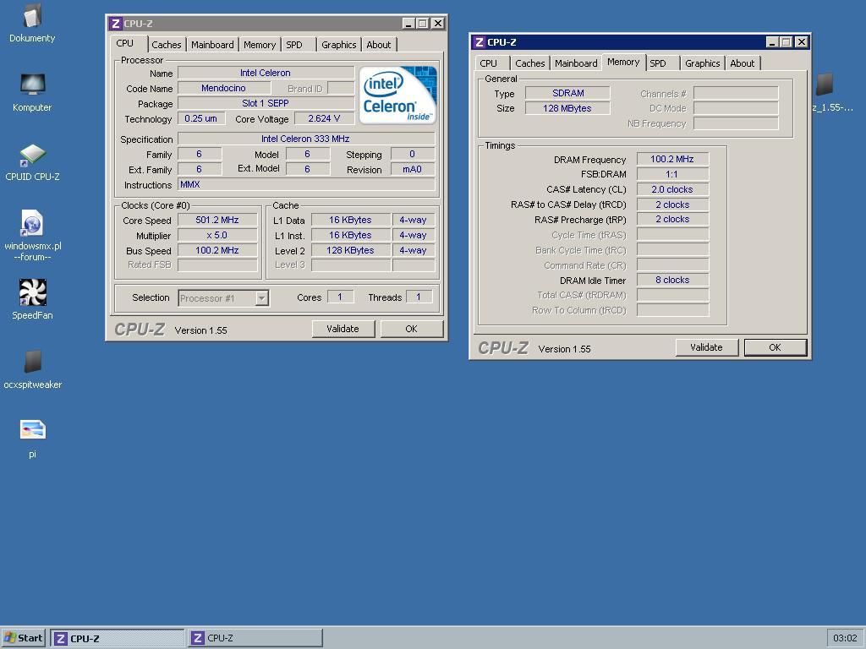
Task: Open the Start menu
Action: point(23,638)
